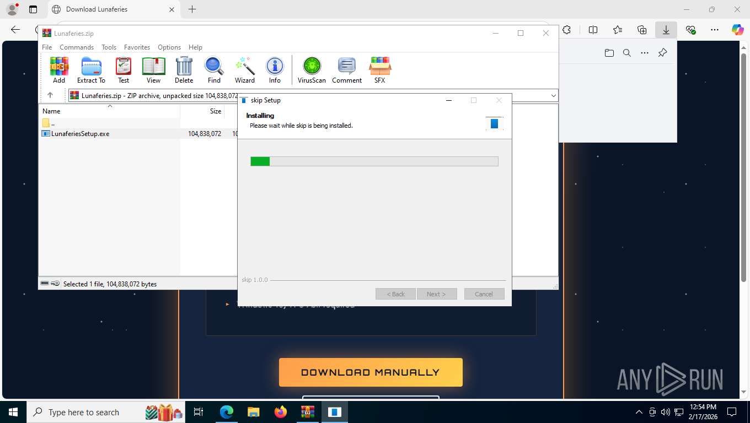
Task: Click the Next button in Setup
Action: coord(437,294)
